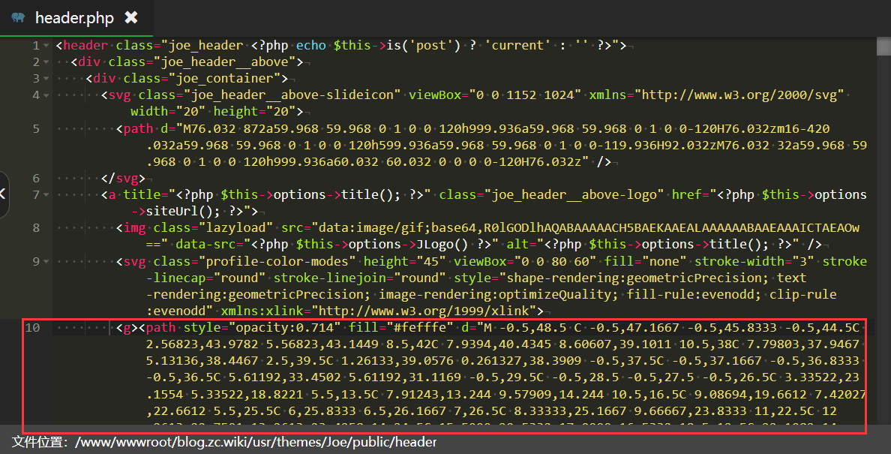The image size is (891, 454).
Task: Click line number 5 in the gutter
Action: (x=36, y=128)
